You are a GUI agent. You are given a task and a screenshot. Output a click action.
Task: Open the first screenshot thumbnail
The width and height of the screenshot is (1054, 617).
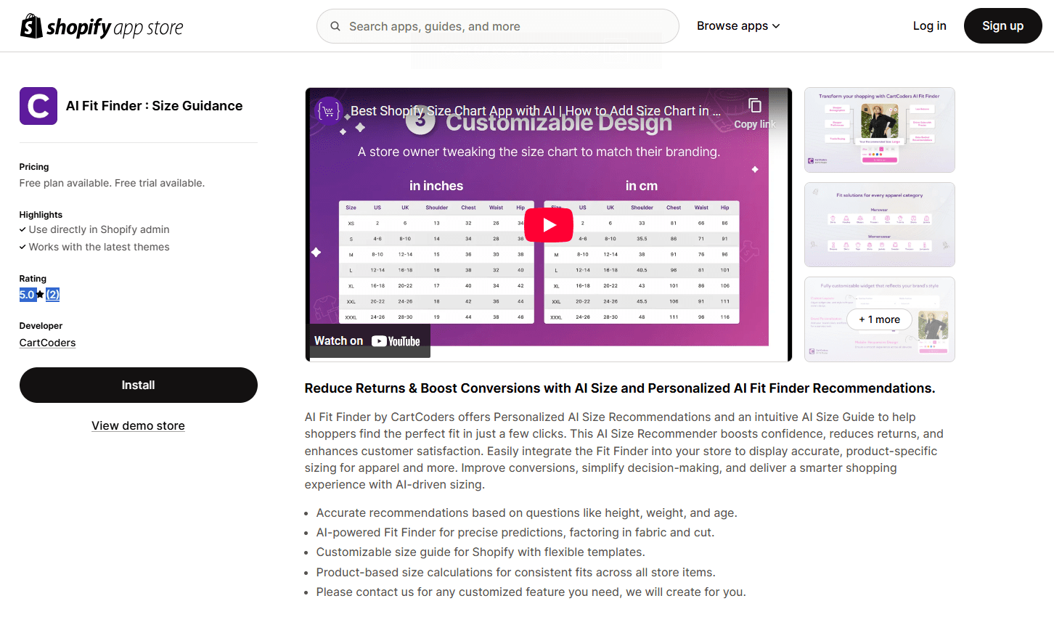coord(880,130)
